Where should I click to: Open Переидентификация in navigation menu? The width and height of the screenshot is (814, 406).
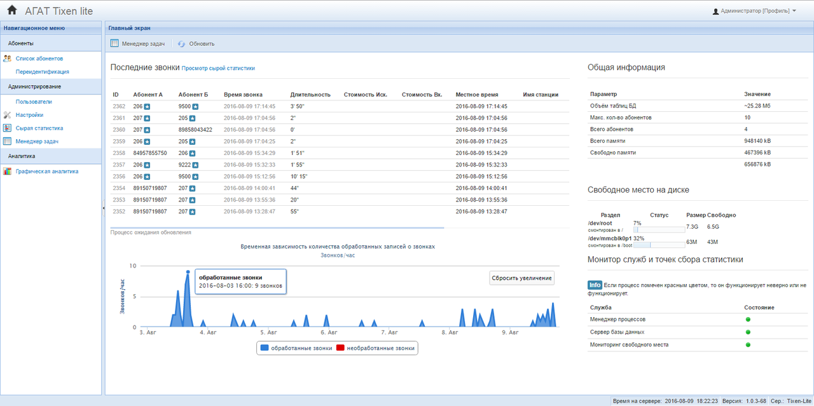click(x=42, y=72)
